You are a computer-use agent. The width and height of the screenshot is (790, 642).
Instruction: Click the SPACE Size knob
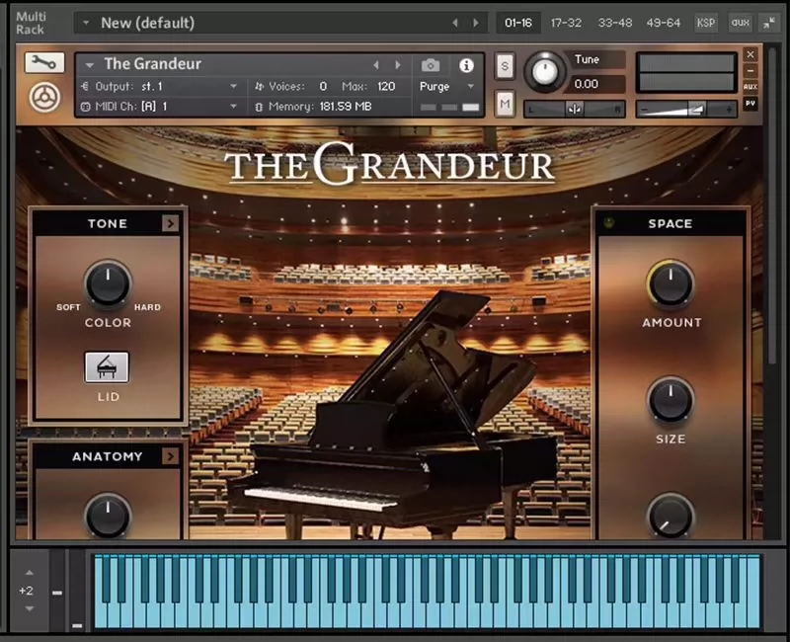pyautogui.click(x=671, y=400)
